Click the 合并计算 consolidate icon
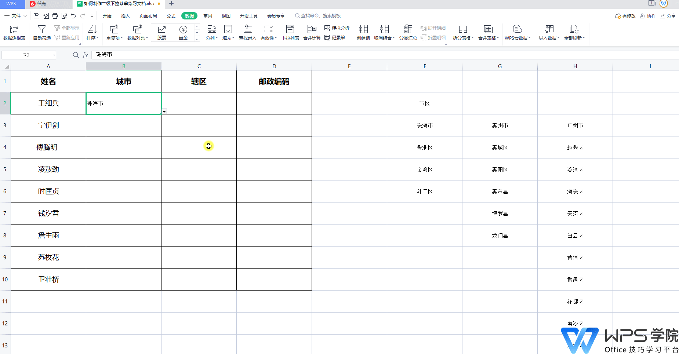 [x=312, y=32]
